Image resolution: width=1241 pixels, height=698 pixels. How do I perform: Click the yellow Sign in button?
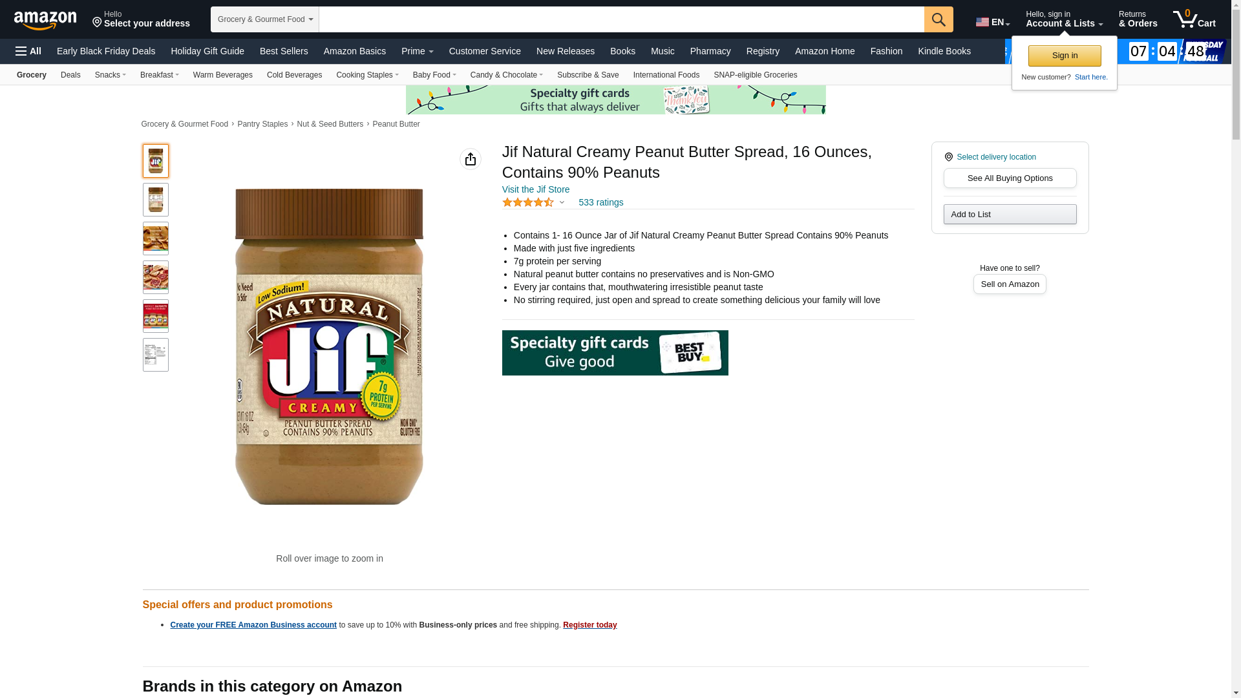pyautogui.click(x=1065, y=56)
